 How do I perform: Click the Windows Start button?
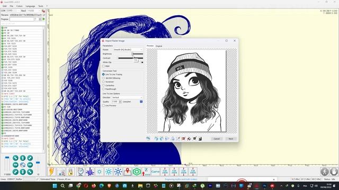coord(55,186)
